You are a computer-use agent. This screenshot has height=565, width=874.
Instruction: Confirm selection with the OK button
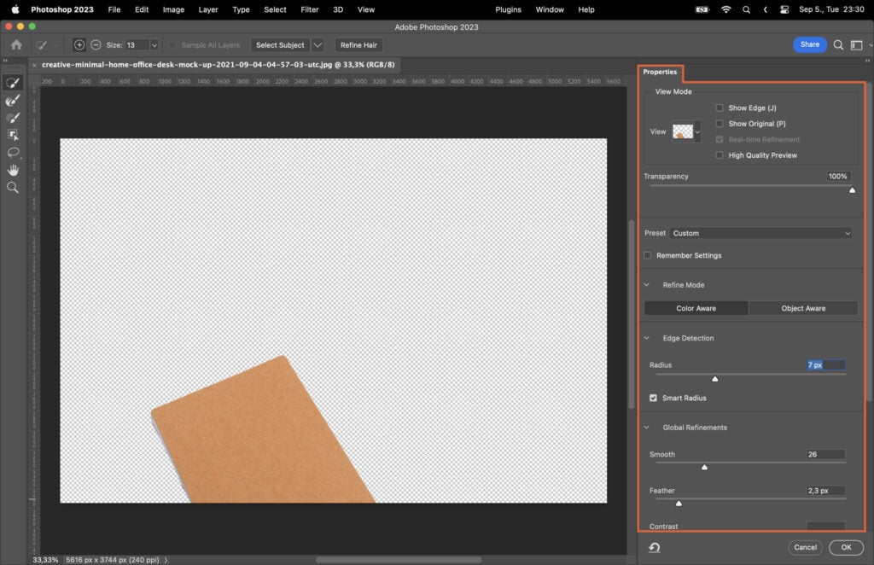tap(845, 547)
